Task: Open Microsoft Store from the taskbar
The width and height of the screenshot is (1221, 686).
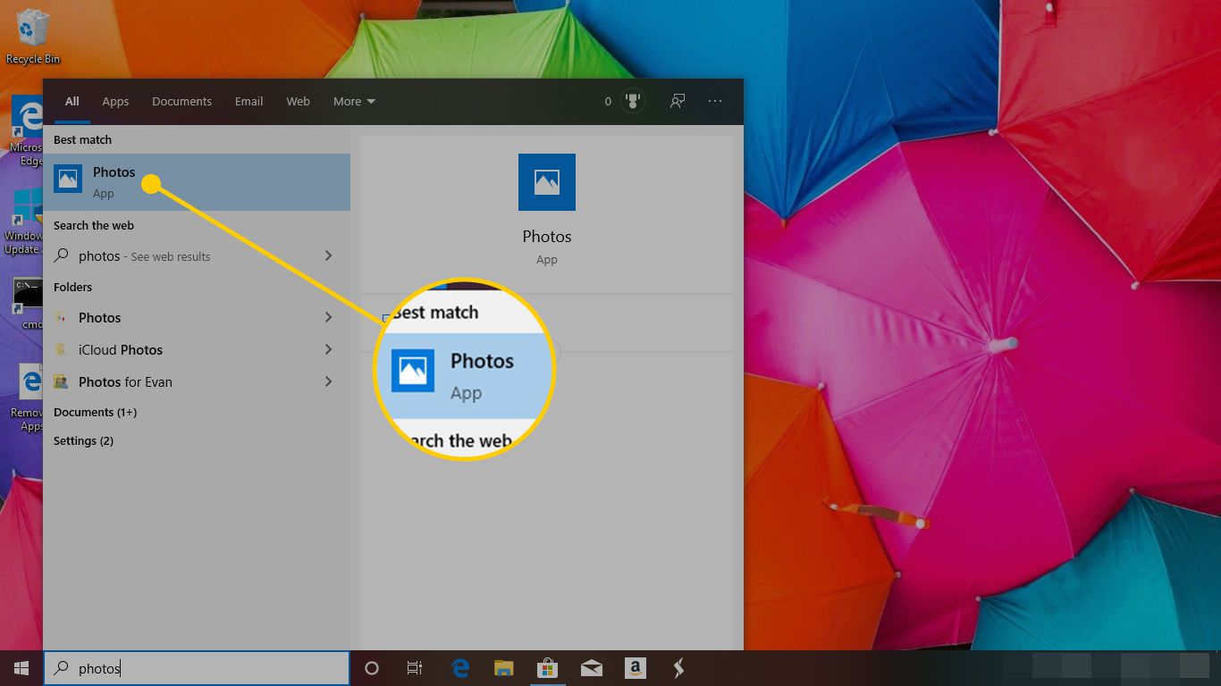Action: [x=547, y=668]
